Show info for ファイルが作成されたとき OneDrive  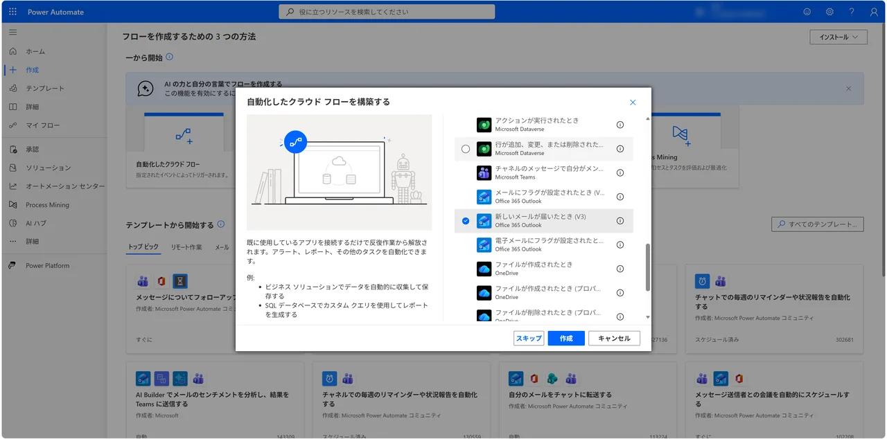(620, 269)
